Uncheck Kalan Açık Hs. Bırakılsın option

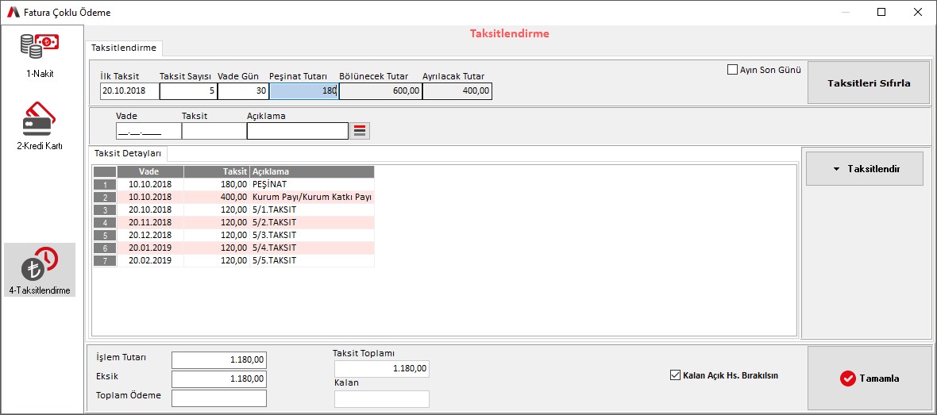click(676, 375)
